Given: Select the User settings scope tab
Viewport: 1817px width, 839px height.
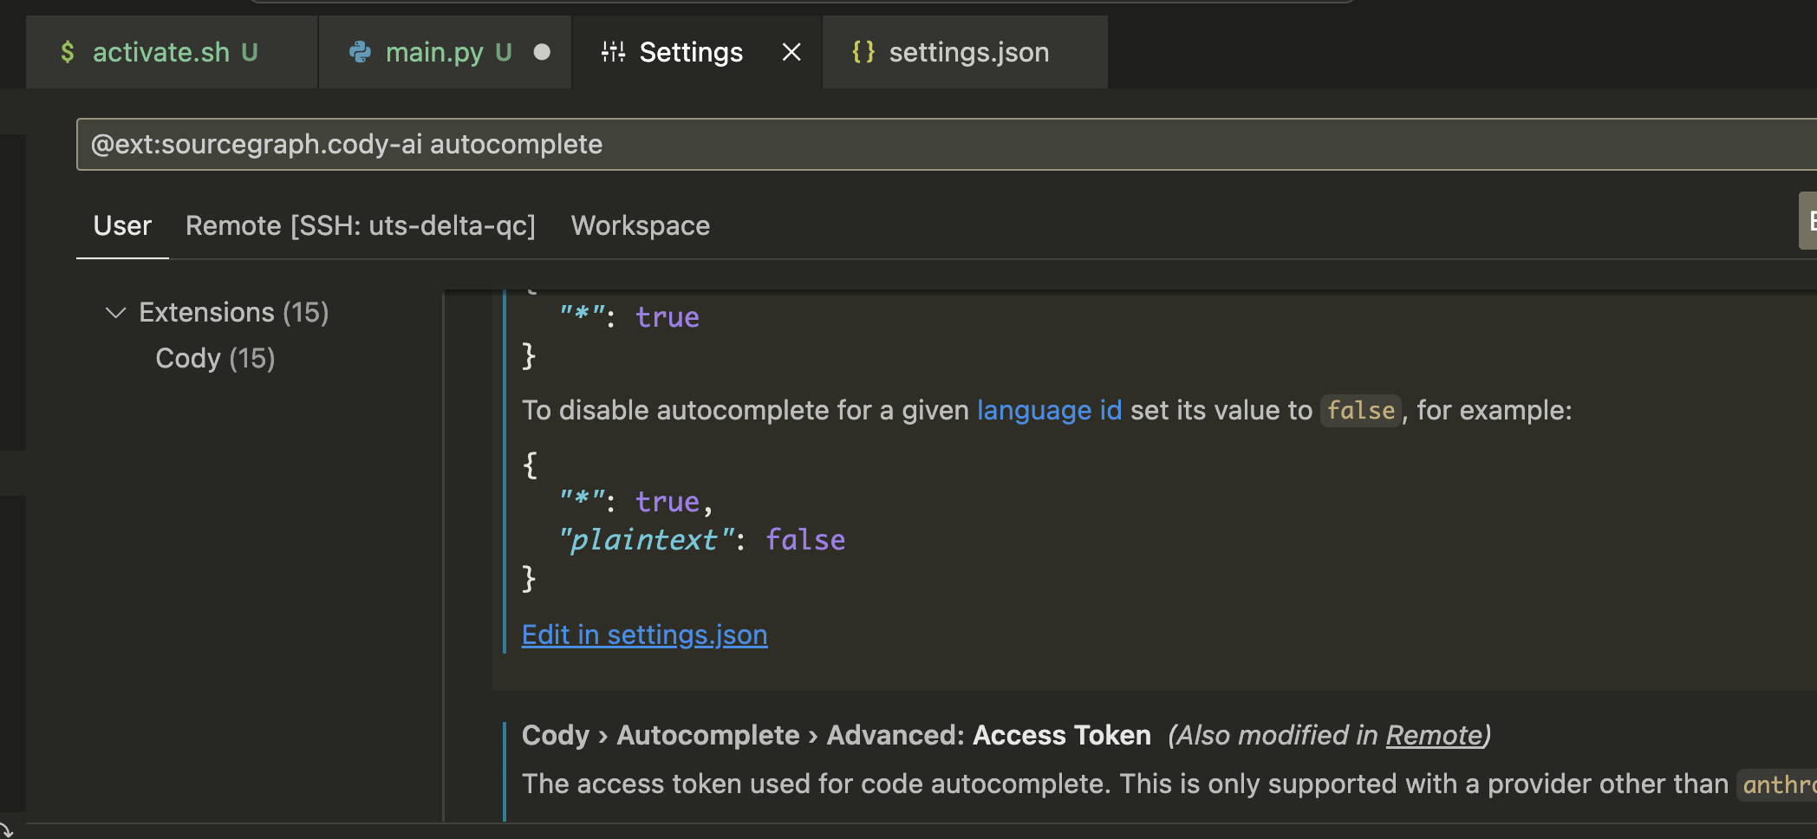Looking at the screenshot, I should coord(122,226).
